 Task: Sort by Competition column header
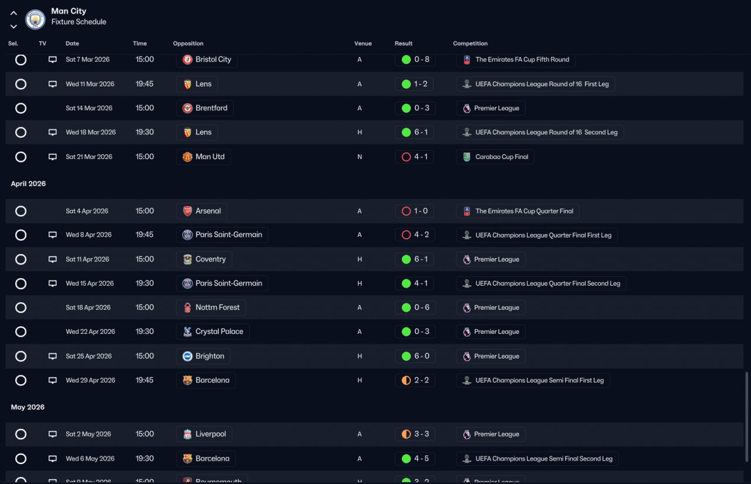[x=471, y=44]
